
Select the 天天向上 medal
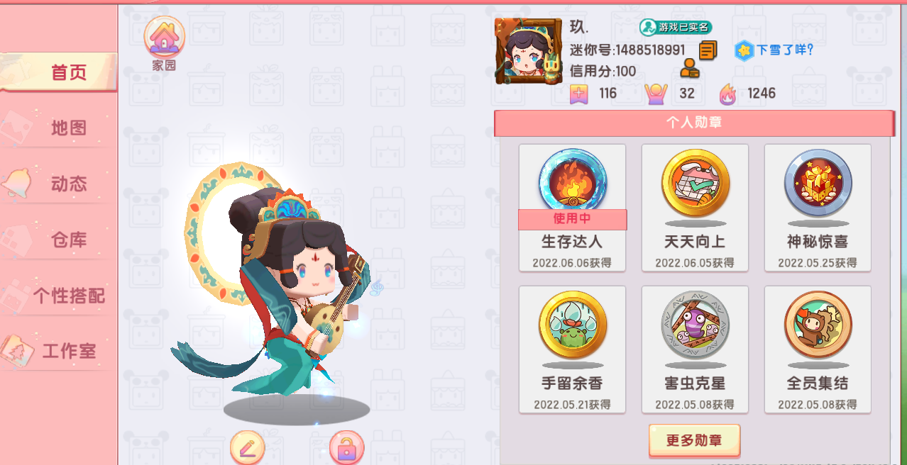[695, 208]
